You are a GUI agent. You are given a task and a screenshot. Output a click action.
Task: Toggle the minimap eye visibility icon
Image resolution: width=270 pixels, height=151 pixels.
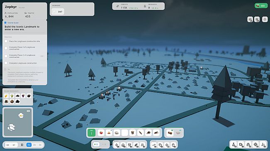click(28, 111)
